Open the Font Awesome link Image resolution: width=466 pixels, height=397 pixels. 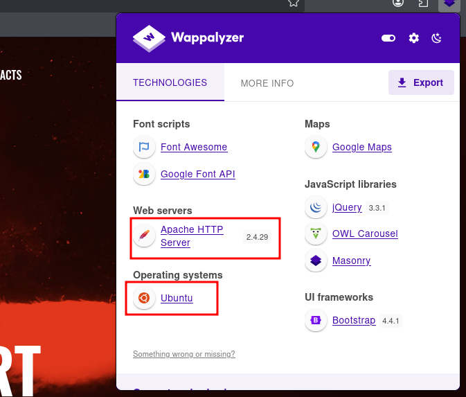click(194, 147)
